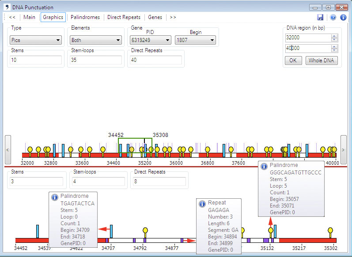352x257 pixels.
Task: Click 'End: 35071' in palindrome tooltip
Action: point(282,206)
